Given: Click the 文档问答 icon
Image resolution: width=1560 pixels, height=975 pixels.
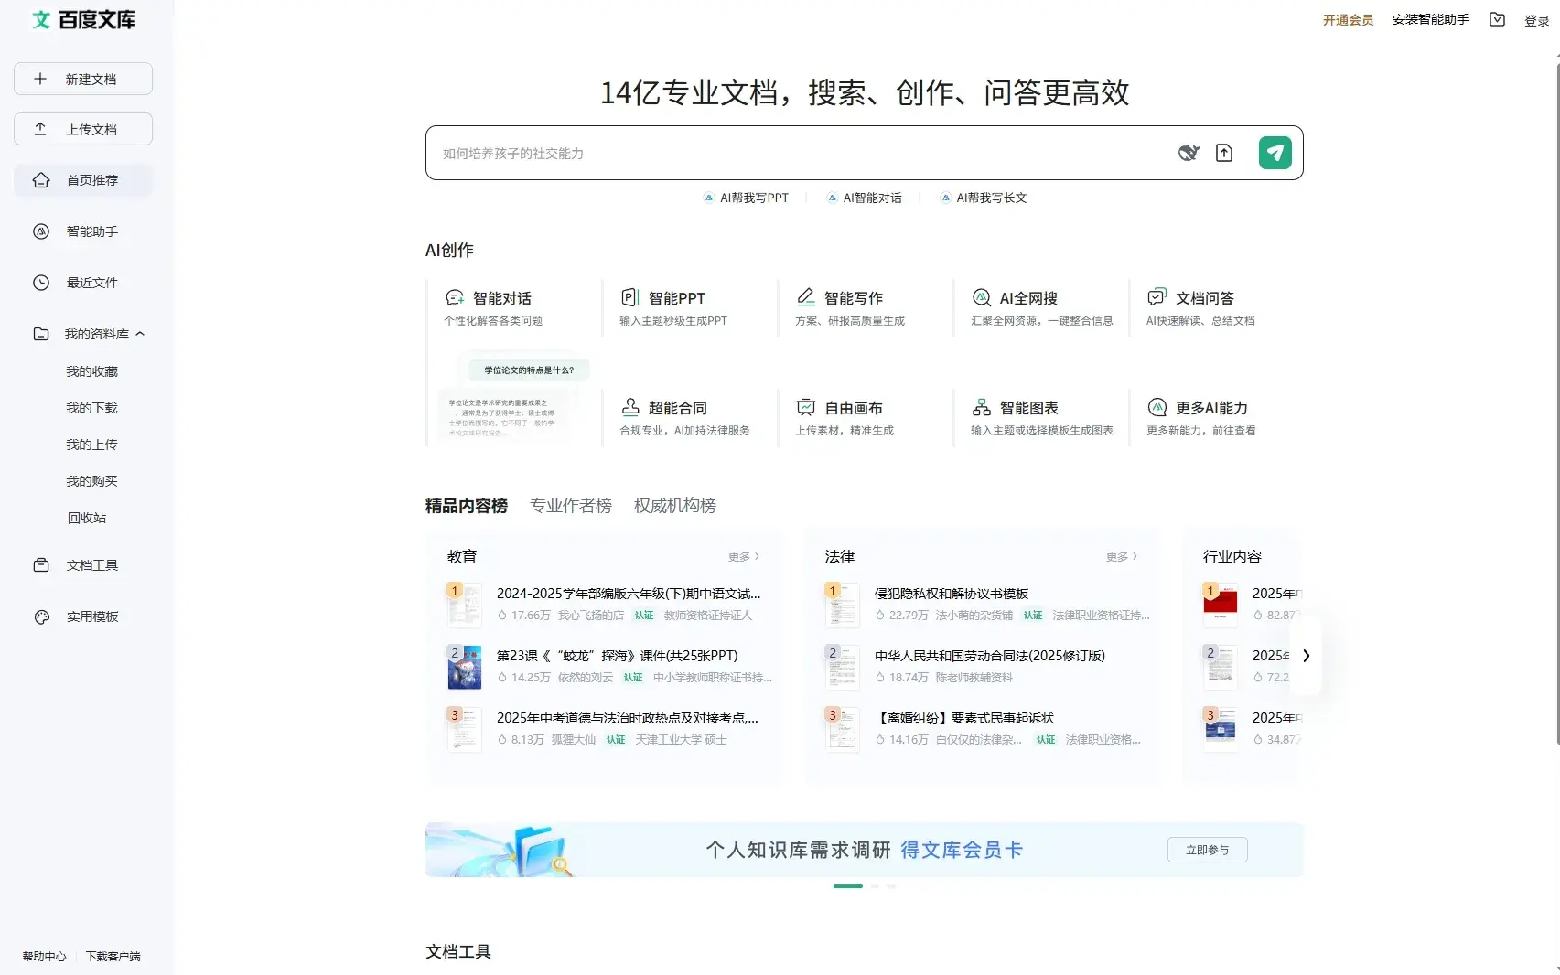Looking at the screenshot, I should [x=1157, y=297].
